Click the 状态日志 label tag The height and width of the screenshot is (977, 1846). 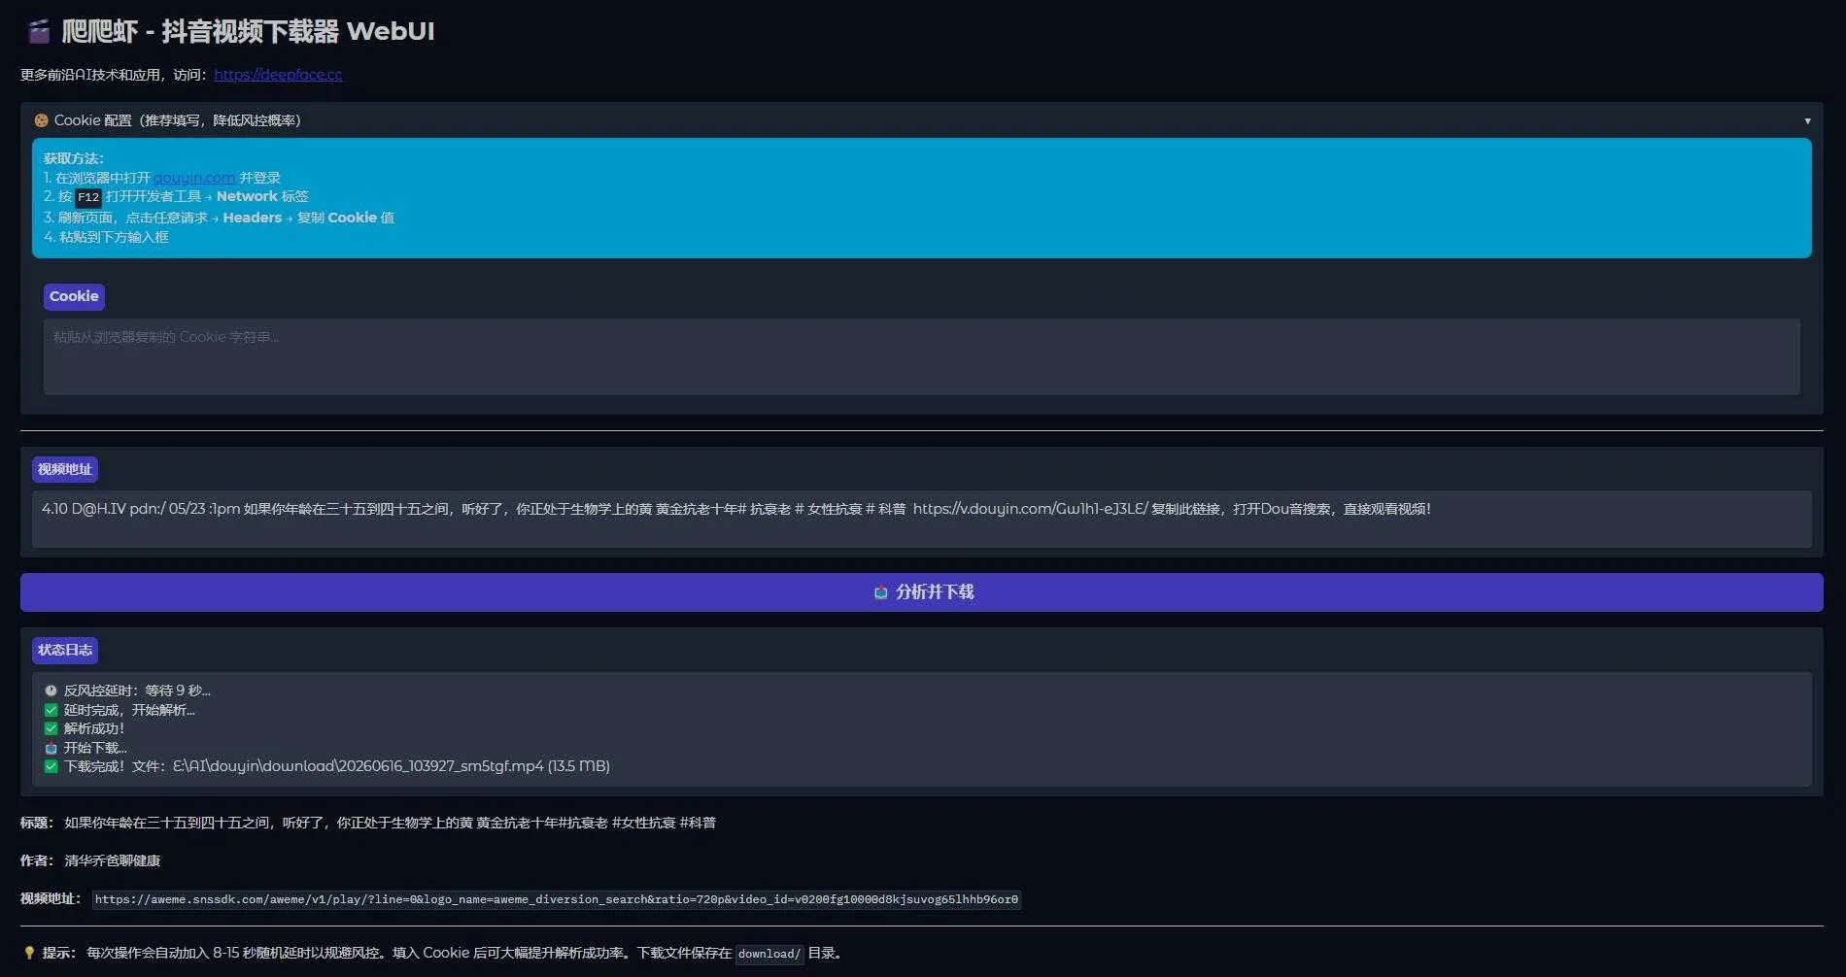click(65, 650)
